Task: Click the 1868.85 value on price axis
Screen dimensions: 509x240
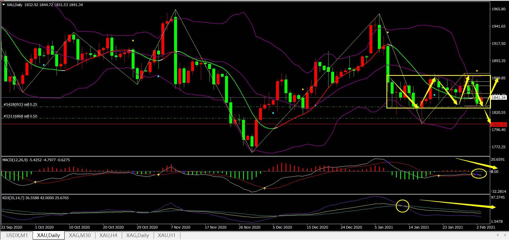Action: [499, 78]
